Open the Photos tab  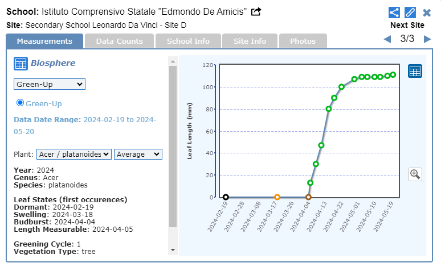pos(303,41)
